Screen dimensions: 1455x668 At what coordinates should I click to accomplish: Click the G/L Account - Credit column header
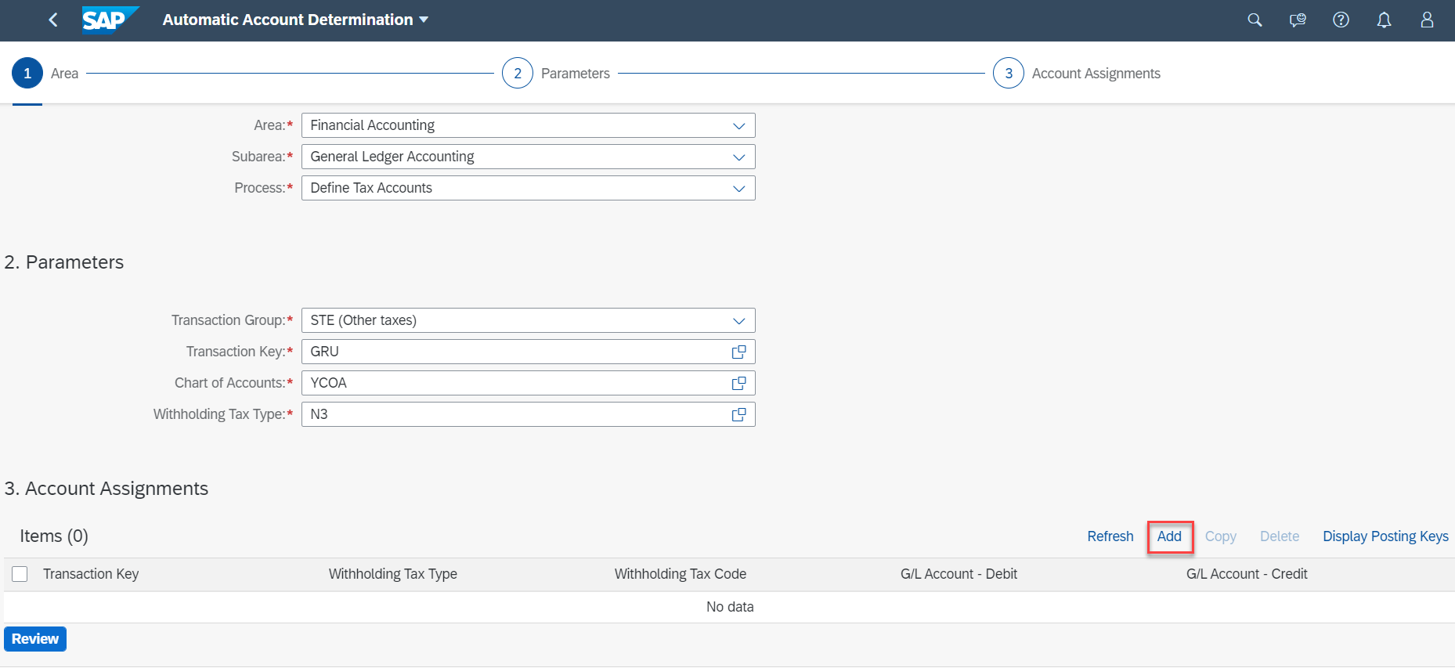pyautogui.click(x=1247, y=574)
